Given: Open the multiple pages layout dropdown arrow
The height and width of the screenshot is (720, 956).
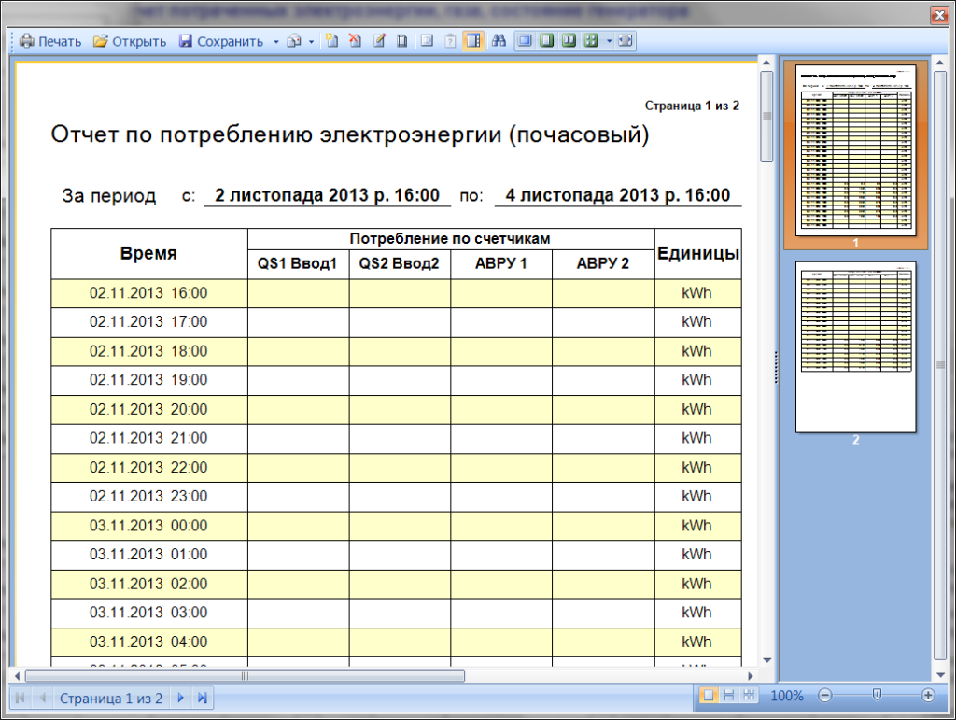Looking at the screenshot, I should pos(609,41).
